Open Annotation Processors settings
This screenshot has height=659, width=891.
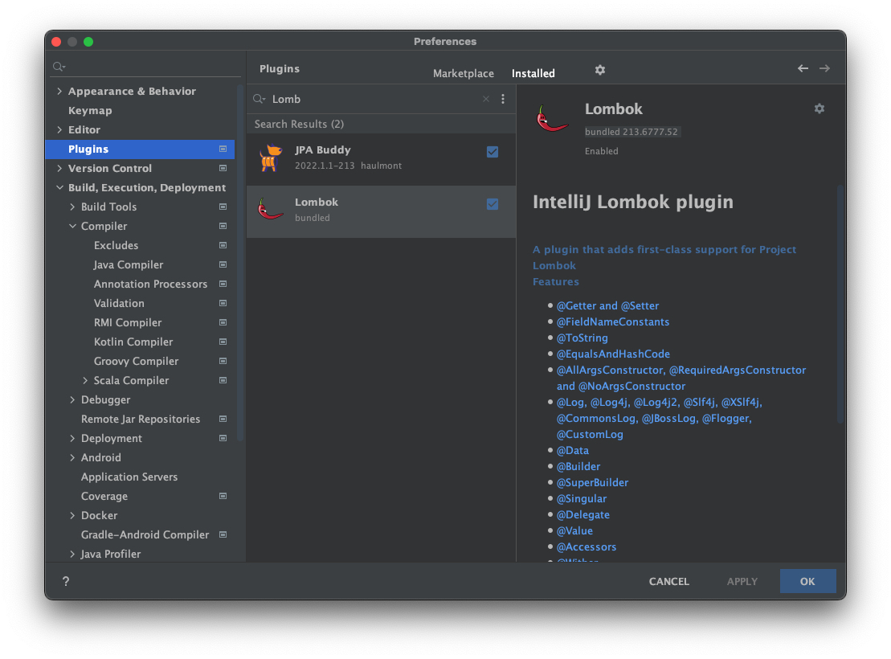pyautogui.click(x=150, y=284)
